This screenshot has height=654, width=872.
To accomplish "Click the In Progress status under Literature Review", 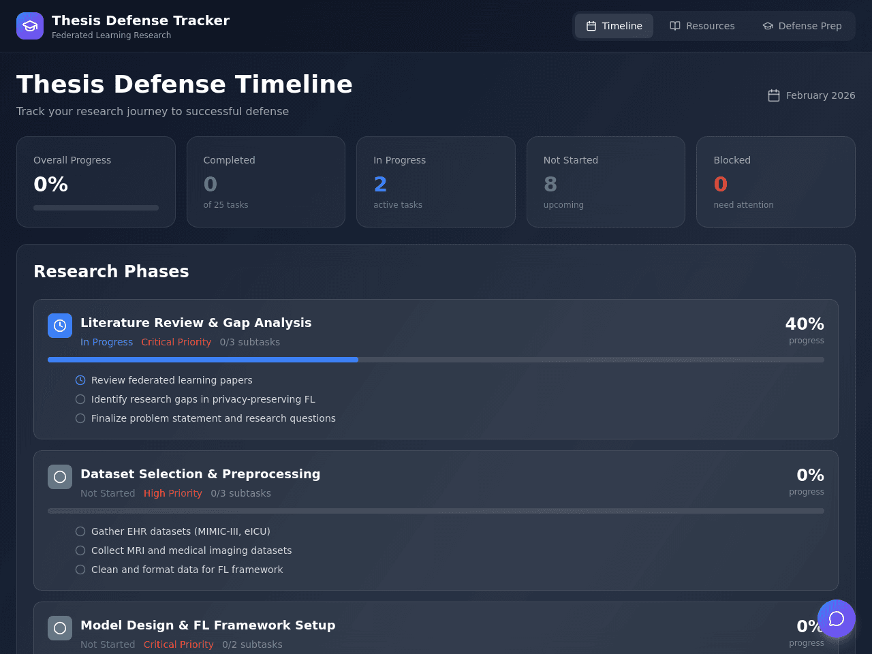I will click(106, 342).
